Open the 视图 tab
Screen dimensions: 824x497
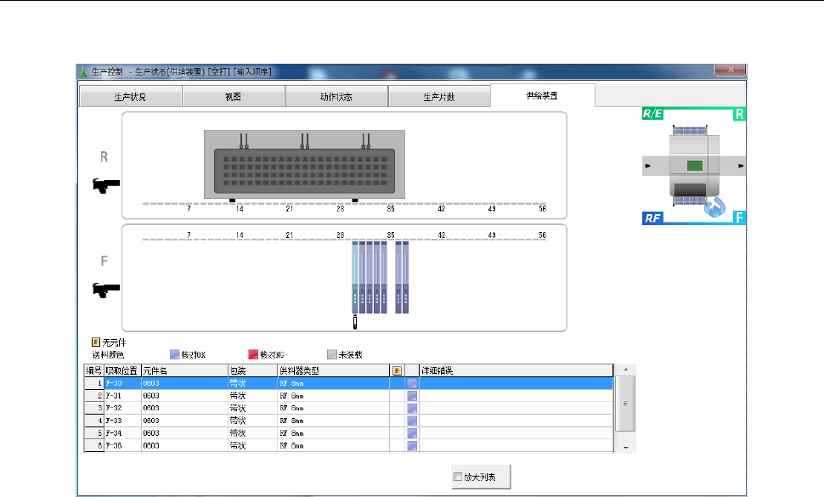pos(233,97)
